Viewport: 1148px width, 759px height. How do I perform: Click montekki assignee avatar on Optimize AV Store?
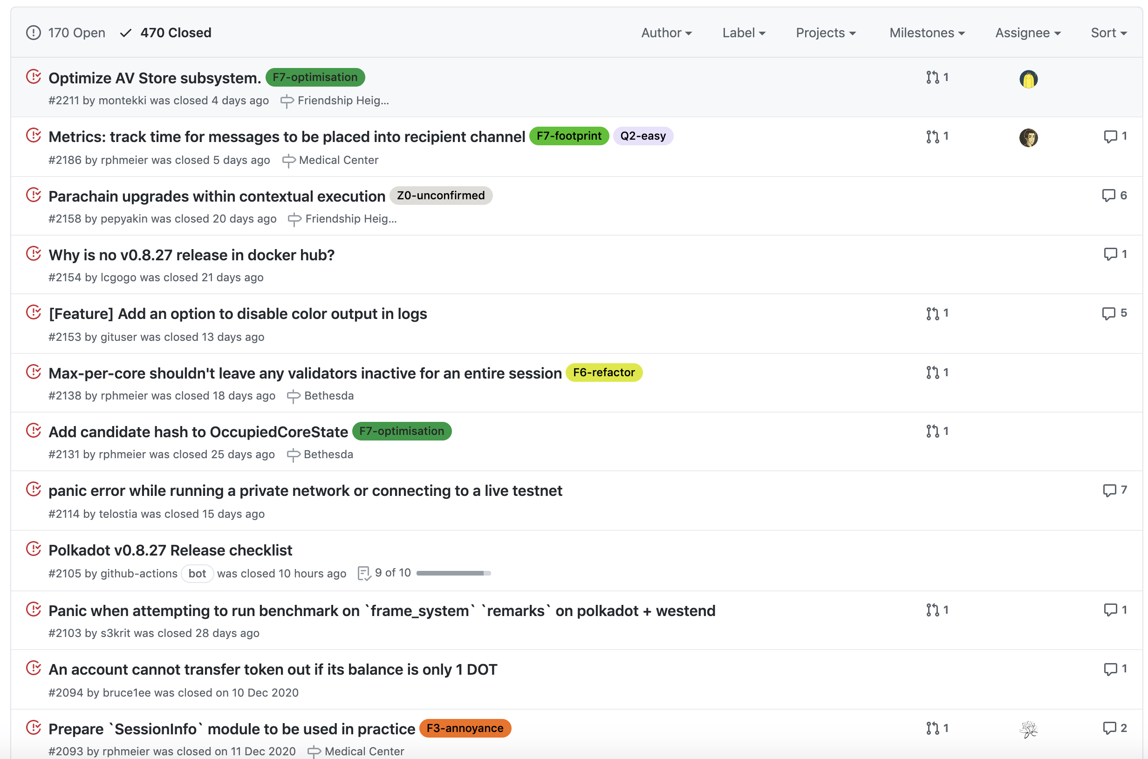coord(1028,79)
